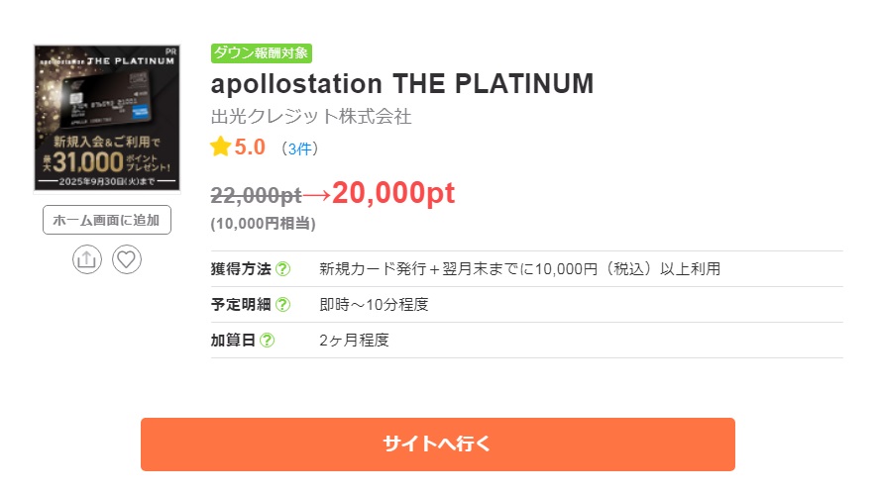Click the 即時～10分程度 detail text
Viewport: 880px width, 493px height.
(x=374, y=305)
